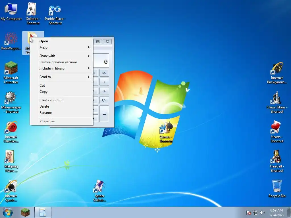The height and width of the screenshot is (218, 291).
Task: Open the Windows Start menu orb
Action: [8, 212]
